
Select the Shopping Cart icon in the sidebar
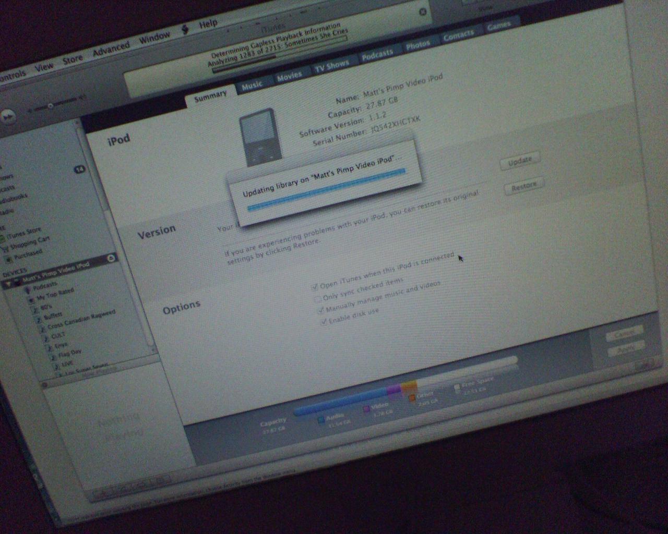5,248
